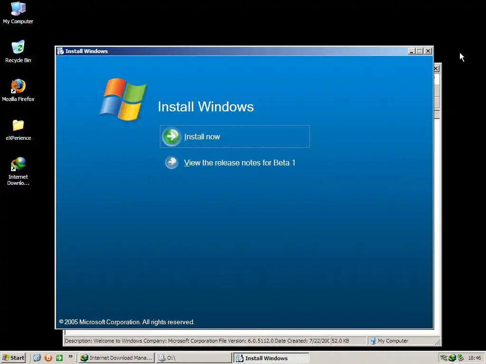Viewport: 486px width, 364px height.
Task: Switch to Internet Download Manager taskbar button
Action: (x=116, y=358)
